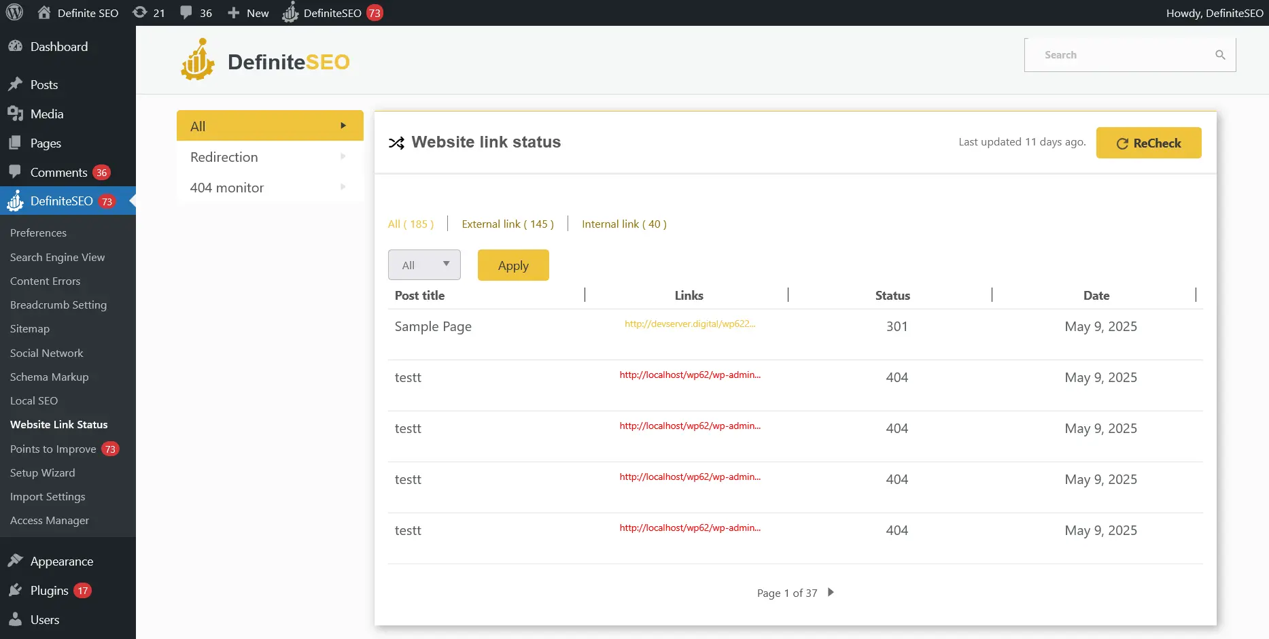Click the May 9, 2025 date for Sample Page
This screenshot has height=639, width=1269.
click(x=1100, y=326)
